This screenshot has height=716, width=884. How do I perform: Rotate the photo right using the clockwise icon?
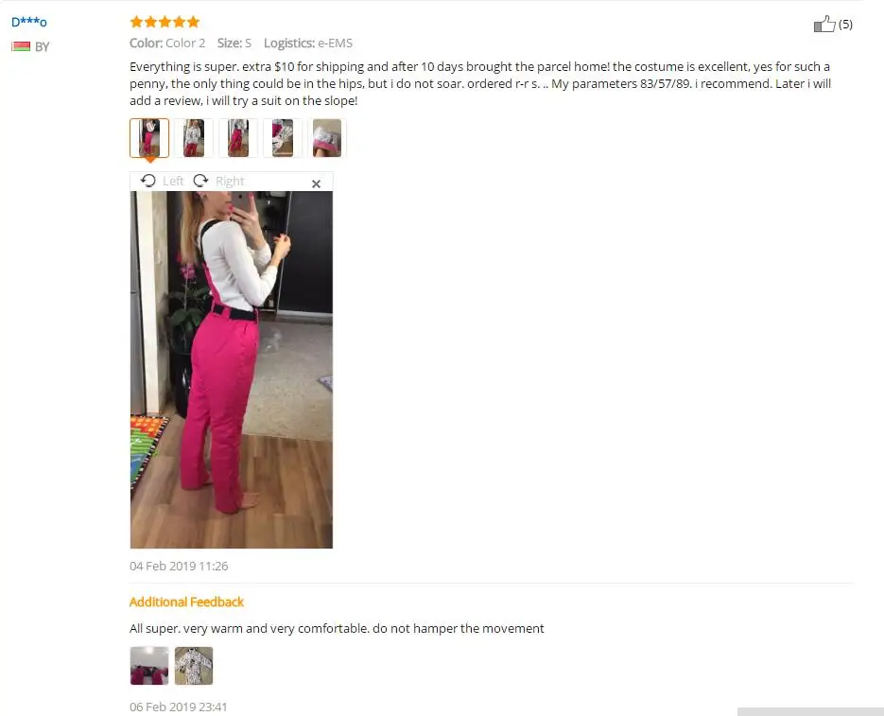coord(200,181)
